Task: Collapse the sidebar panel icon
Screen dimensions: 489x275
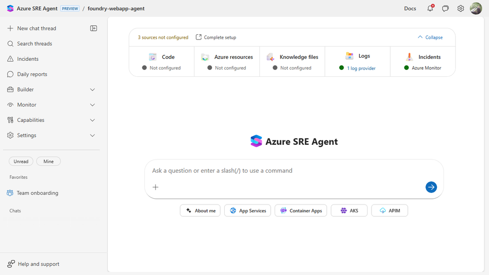Action: [x=93, y=28]
